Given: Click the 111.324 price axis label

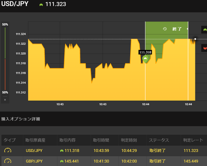Looking at the screenshot, I should pos(21,34).
